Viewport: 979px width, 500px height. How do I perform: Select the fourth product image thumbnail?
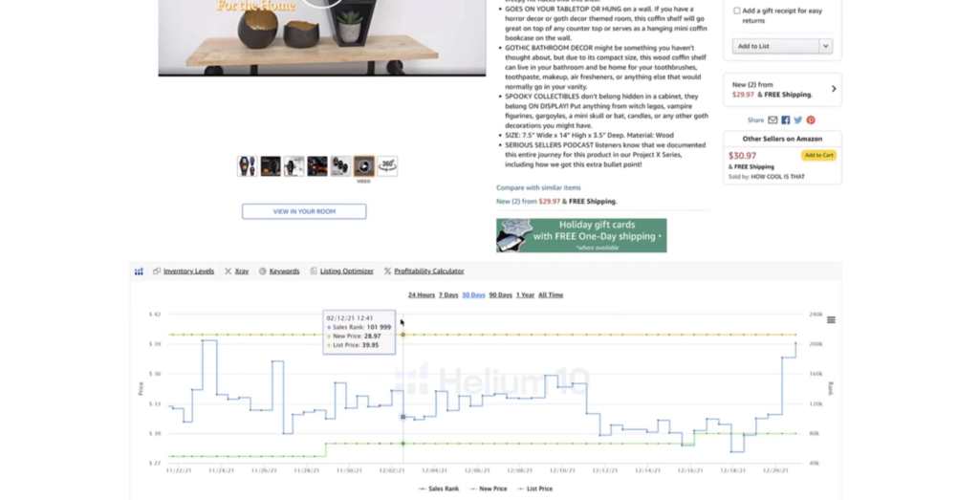pos(317,166)
